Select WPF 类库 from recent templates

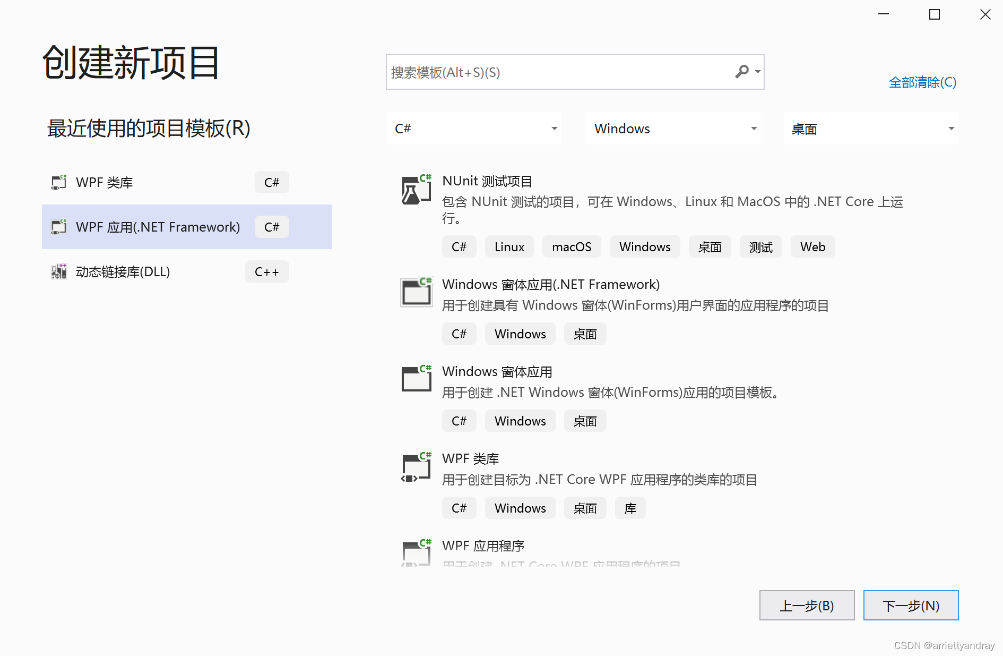click(187, 182)
